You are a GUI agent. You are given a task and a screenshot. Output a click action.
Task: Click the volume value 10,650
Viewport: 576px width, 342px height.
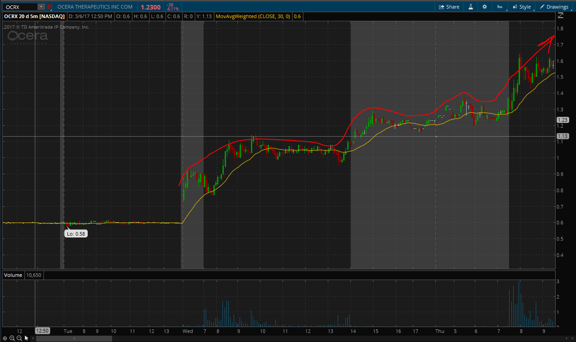coord(33,275)
